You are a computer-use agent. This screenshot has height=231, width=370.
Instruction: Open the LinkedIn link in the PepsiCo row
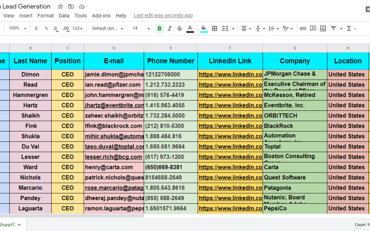point(230,209)
